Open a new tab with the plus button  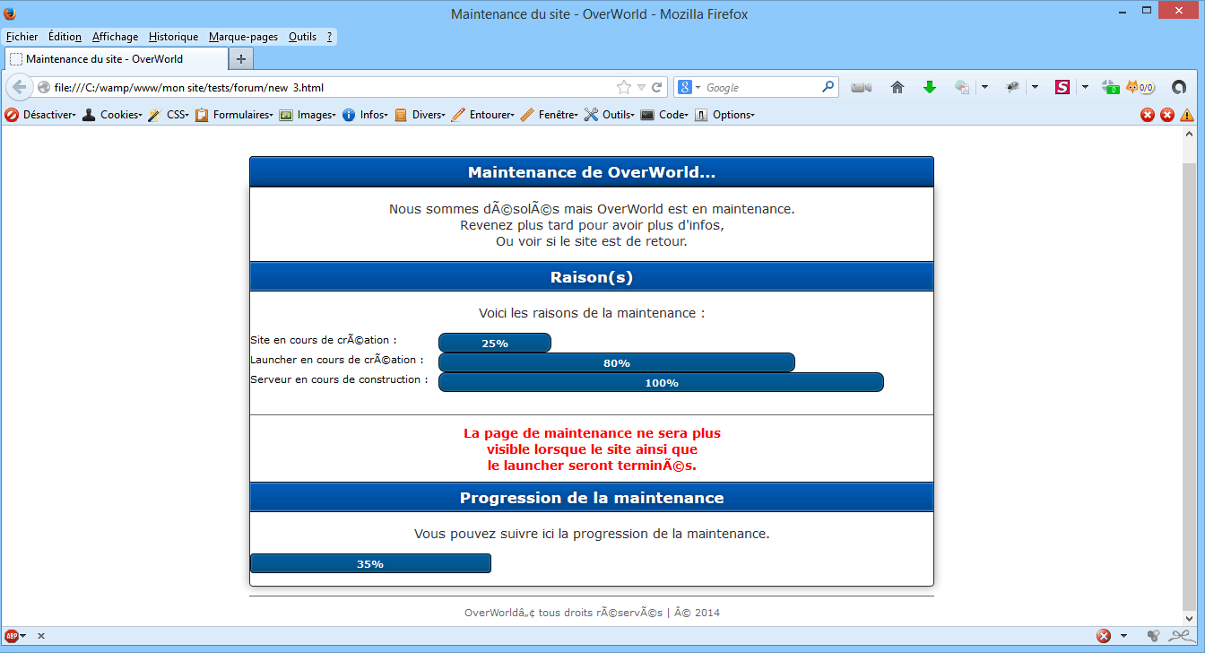(240, 59)
